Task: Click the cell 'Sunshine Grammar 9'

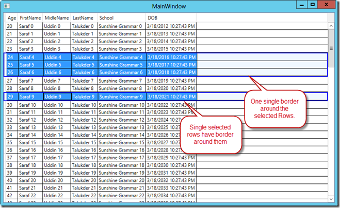Action: tap(122, 97)
